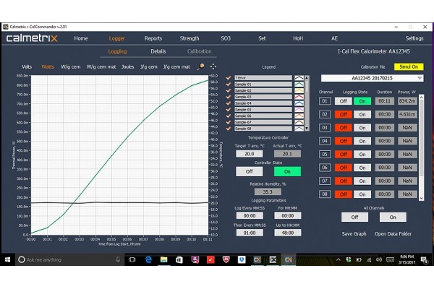The image size is (434, 289).
Task: Click Open Data Folder
Action: 393,233
